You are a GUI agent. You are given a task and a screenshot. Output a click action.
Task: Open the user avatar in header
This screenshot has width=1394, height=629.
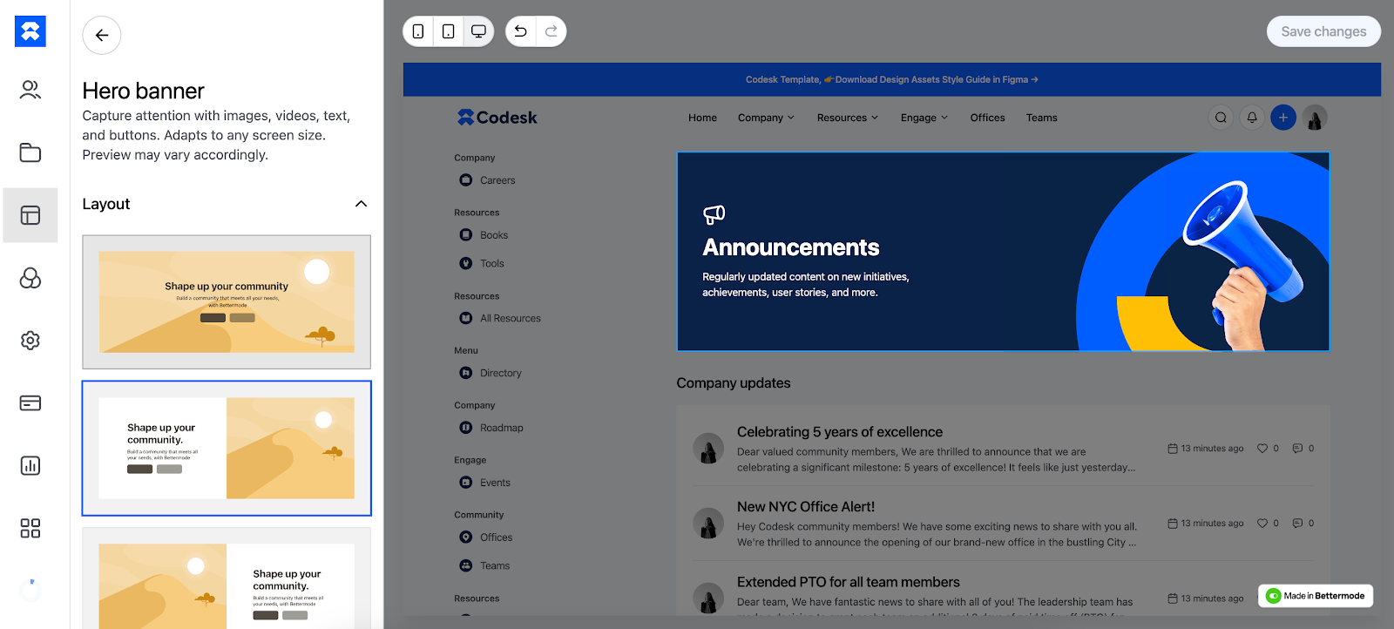pos(1315,118)
